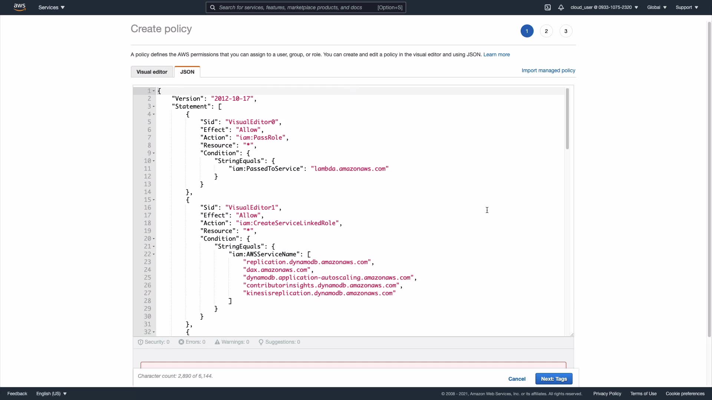Collapse the AWSServiceName array at line 22

click(x=154, y=254)
